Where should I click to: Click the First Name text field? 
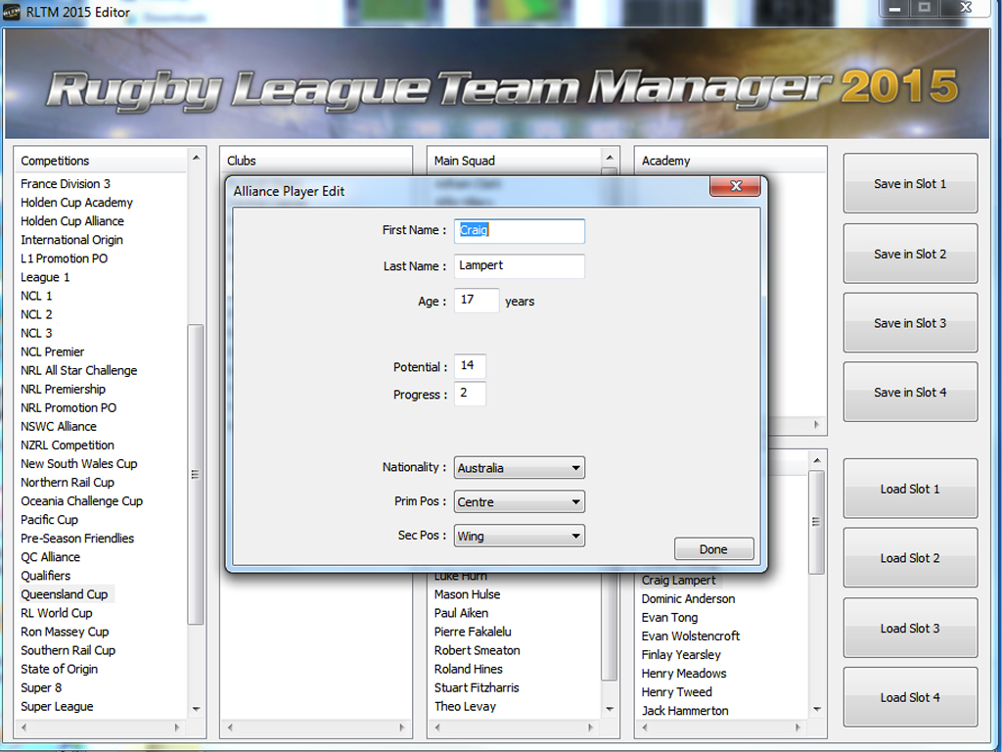click(x=519, y=231)
